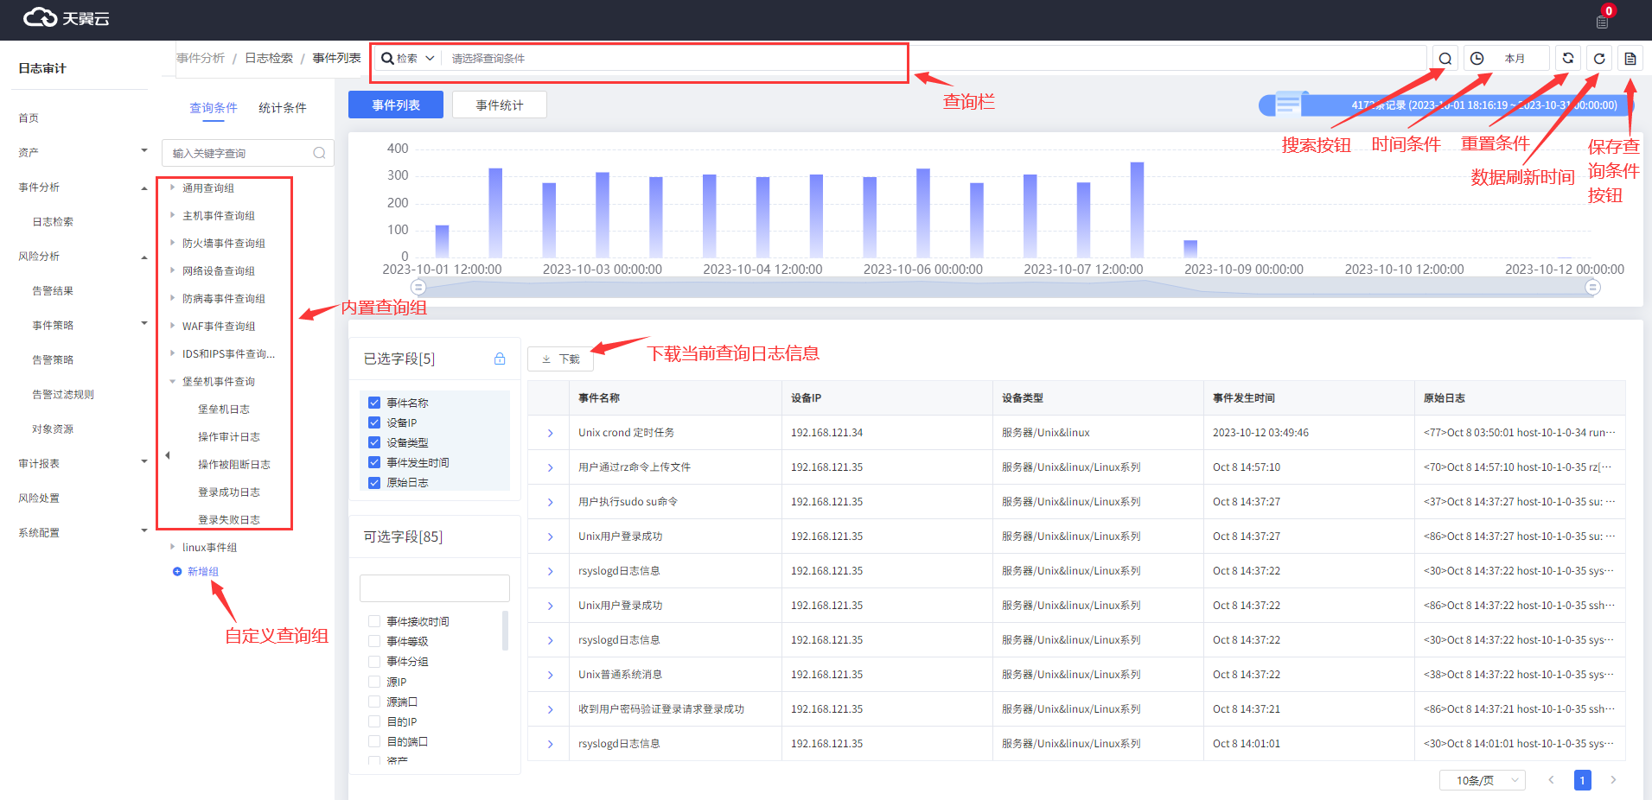
Task: Uncheck the 事件名称 field checkbox
Action: [x=374, y=403]
